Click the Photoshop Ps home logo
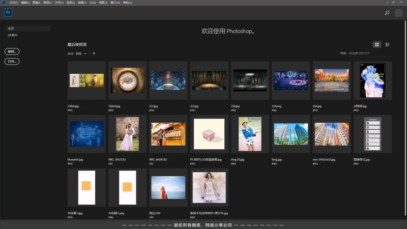 click(x=9, y=13)
